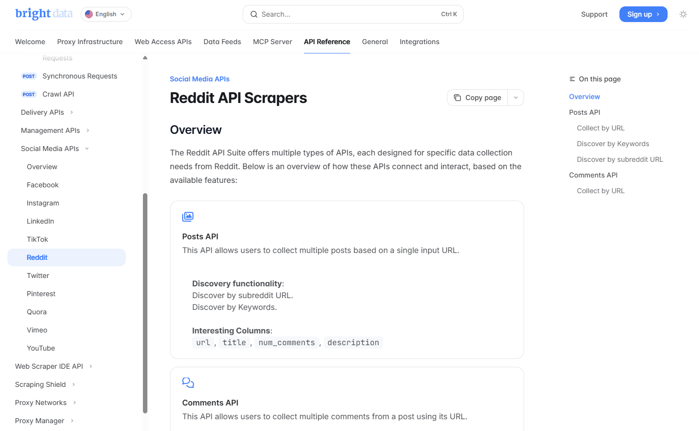Click the POST badge next to Synchronous Requests

(29, 76)
